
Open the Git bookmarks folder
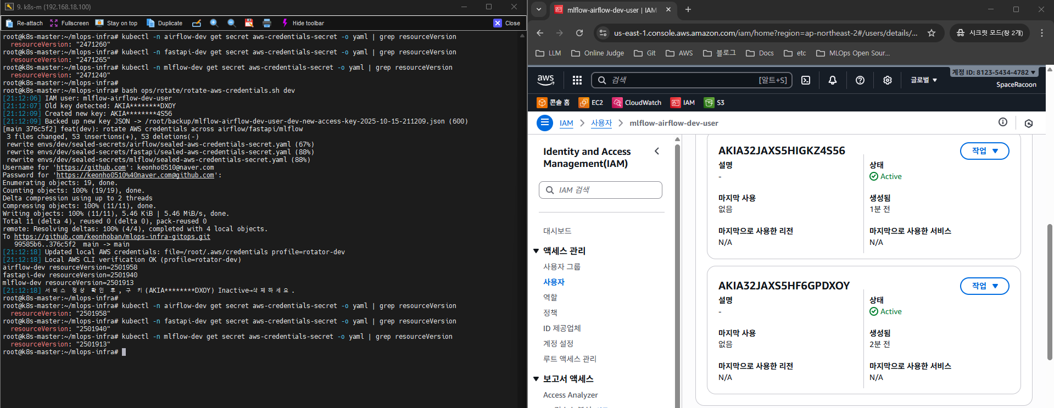[x=645, y=53]
